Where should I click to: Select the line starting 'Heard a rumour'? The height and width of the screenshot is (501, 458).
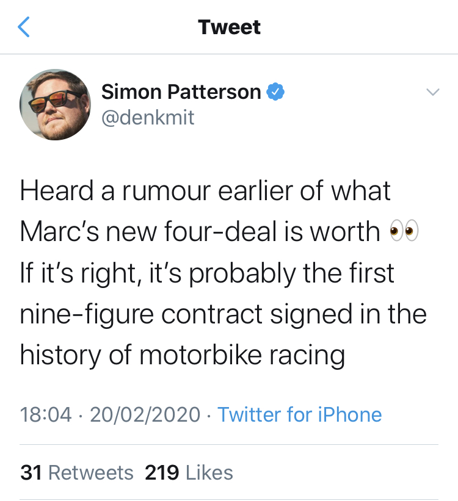tap(205, 190)
